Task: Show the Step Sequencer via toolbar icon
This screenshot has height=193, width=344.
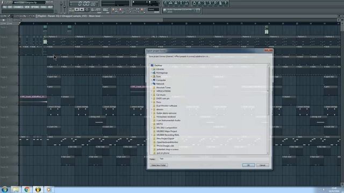Action: pos(171,3)
